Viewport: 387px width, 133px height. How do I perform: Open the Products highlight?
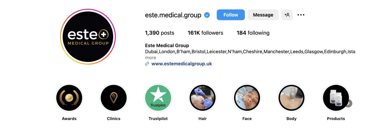[336, 98]
